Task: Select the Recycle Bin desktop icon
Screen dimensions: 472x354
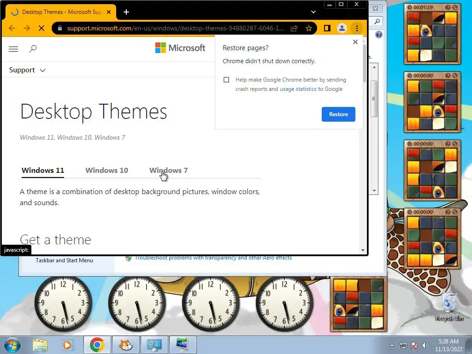Action: (449, 306)
